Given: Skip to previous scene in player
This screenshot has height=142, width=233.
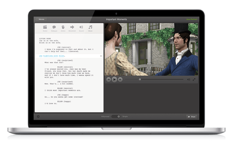Looking at the screenshot, I should [x=109, y=80].
